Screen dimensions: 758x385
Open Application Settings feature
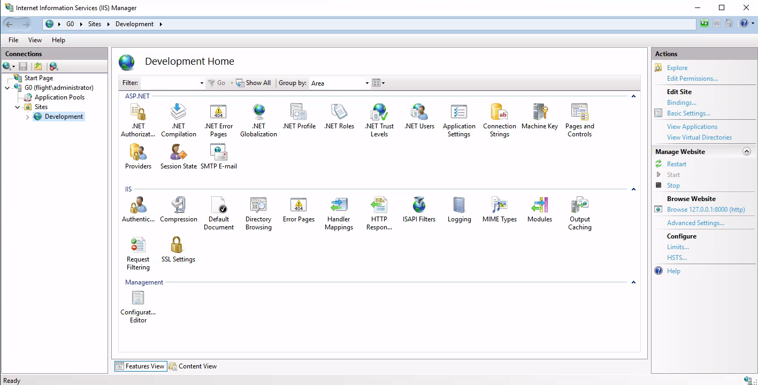[x=459, y=120]
